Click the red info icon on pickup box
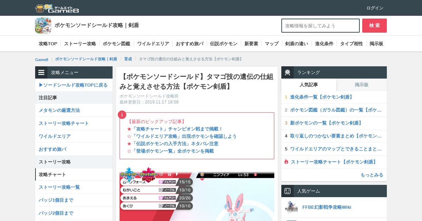The width and height of the screenshot is (422, 221). click(x=122, y=115)
